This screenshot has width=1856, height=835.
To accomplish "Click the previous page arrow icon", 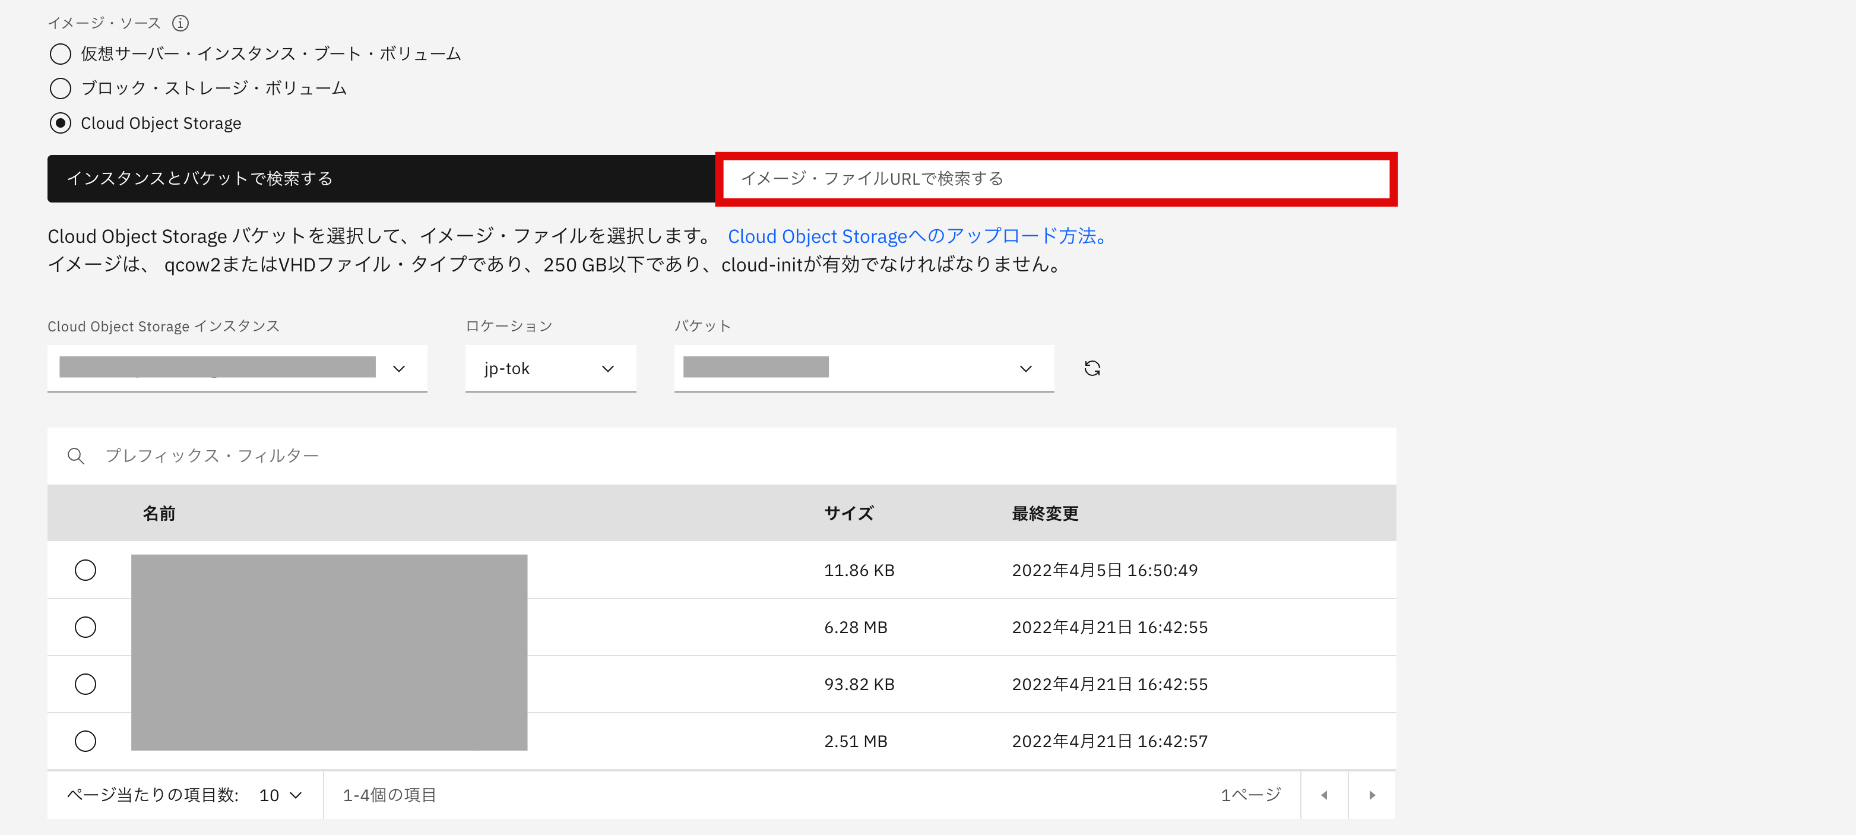I will [x=1323, y=795].
